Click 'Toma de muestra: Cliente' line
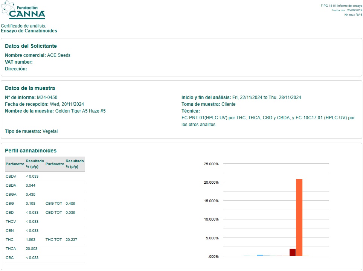 [208, 104]
